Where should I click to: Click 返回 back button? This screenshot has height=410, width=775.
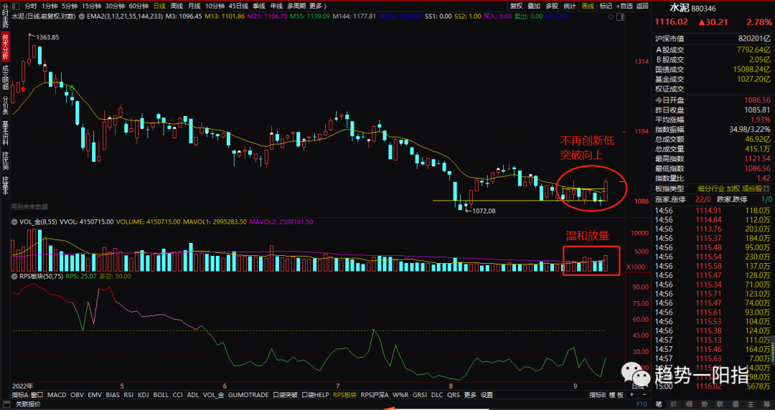642,6
